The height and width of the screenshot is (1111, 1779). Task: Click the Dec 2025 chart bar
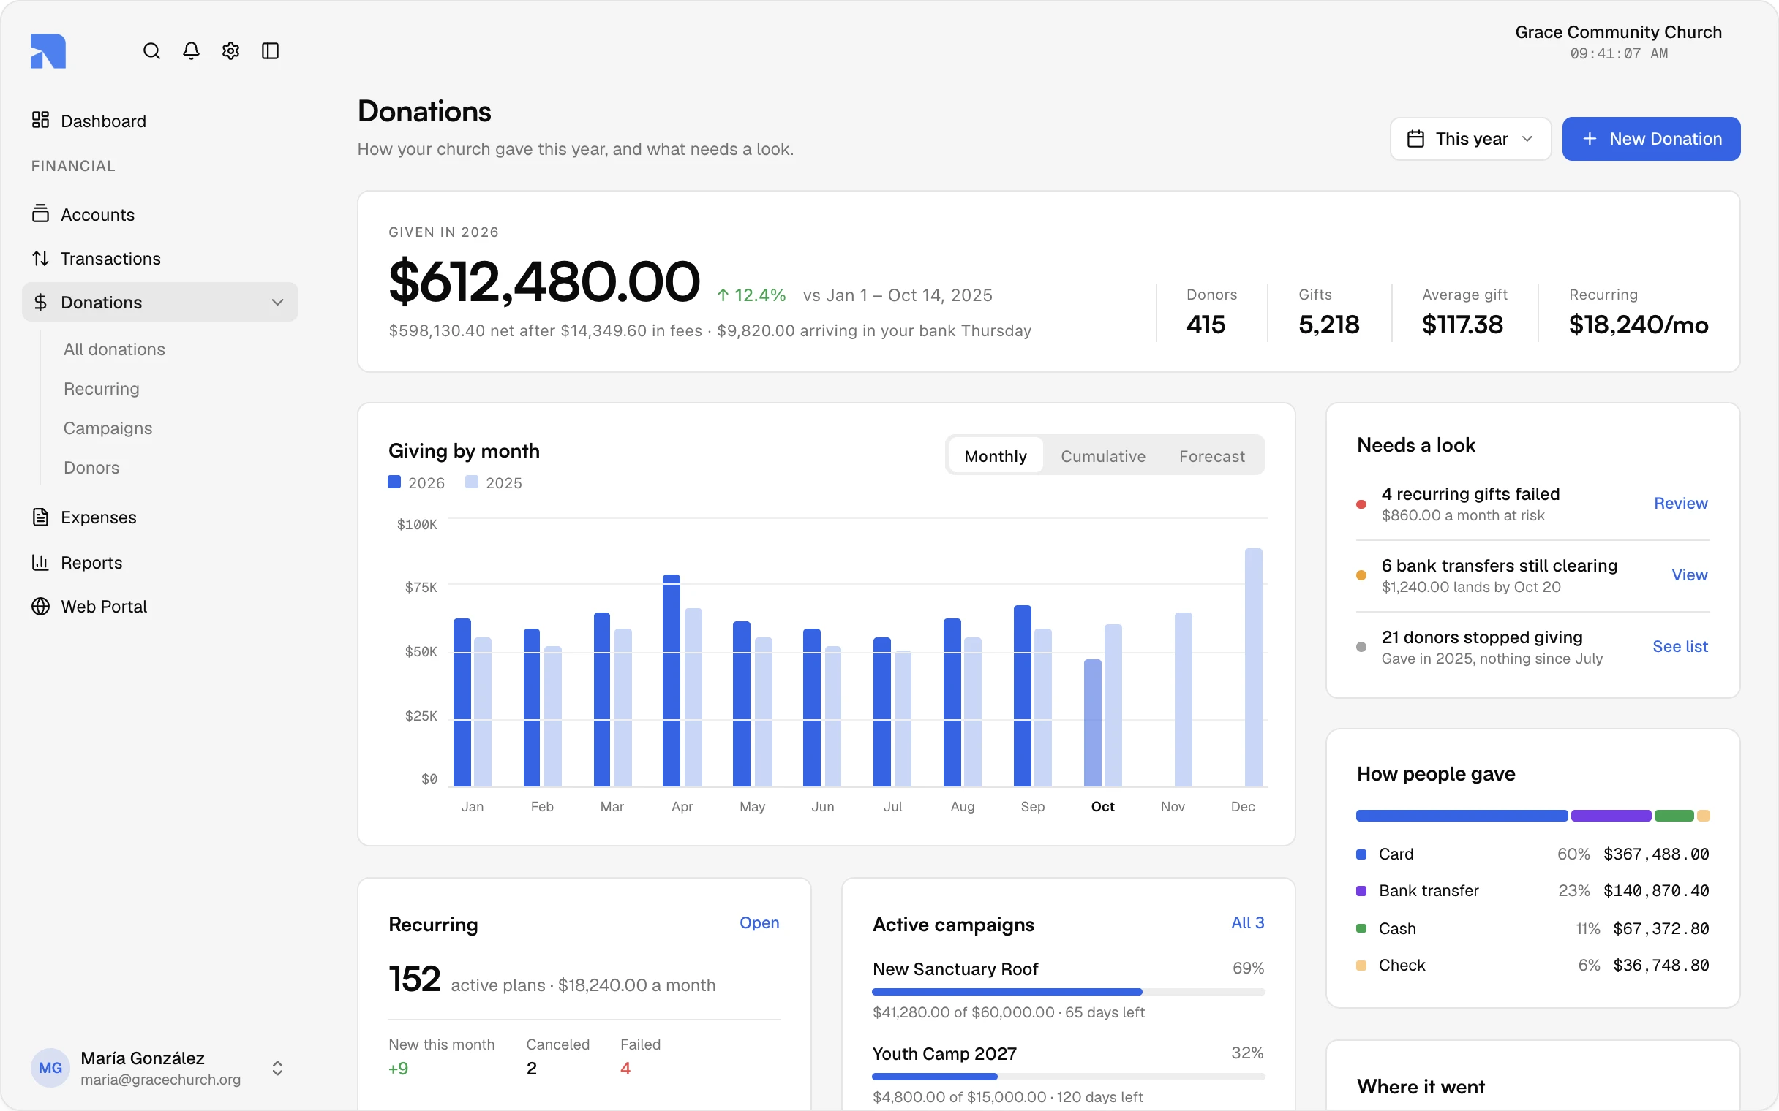[1253, 667]
